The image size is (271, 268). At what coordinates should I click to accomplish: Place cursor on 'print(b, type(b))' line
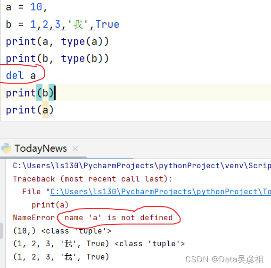[x=57, y=59]
